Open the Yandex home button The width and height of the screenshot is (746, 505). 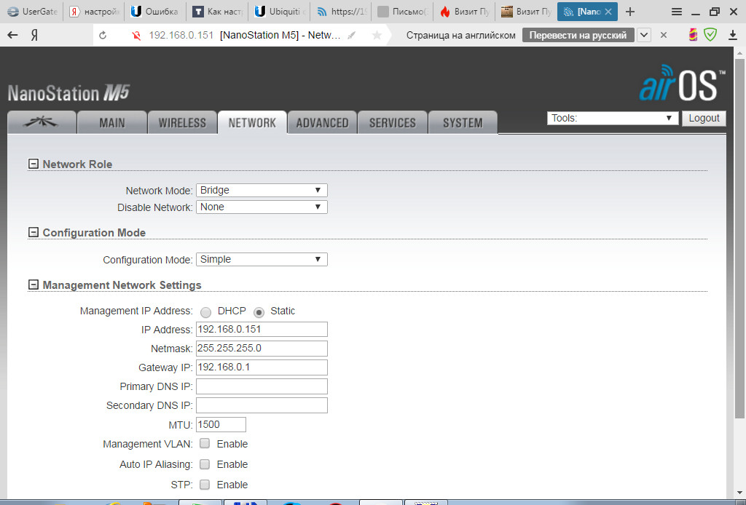[x=34, y=35]
